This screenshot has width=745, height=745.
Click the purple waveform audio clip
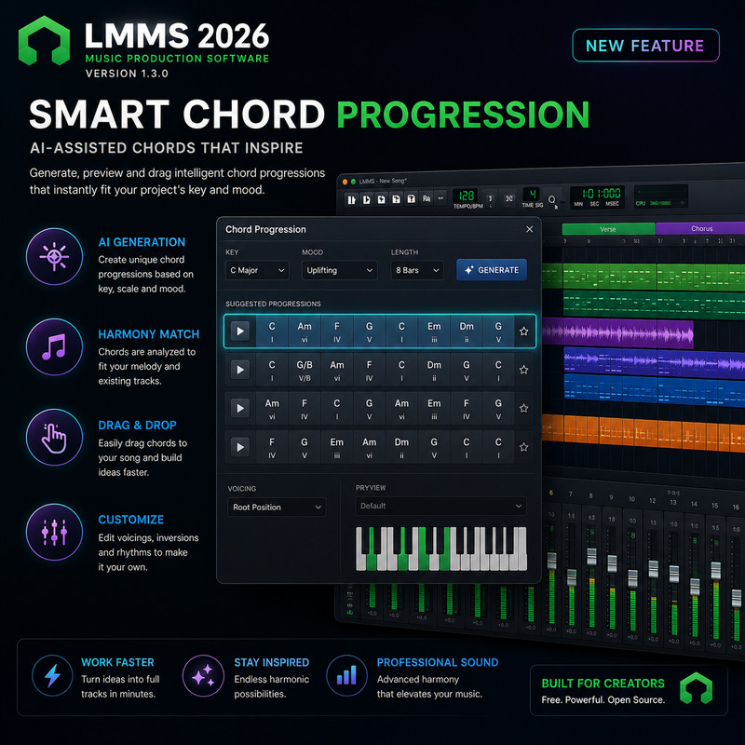pos(617,334)
